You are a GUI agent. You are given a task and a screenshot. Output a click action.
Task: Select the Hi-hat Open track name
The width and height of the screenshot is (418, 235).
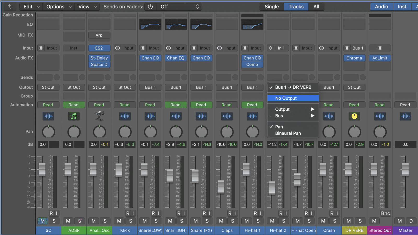(x=304, y=230)
